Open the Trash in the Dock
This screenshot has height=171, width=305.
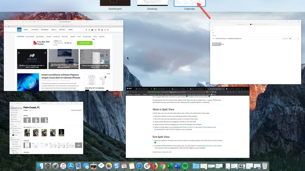click(x=265, y=166)
